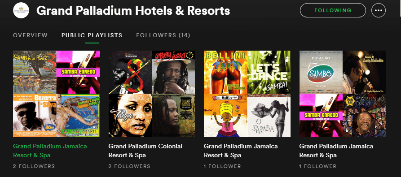Select the Public Playlists tab
401x177 pixels.
(92, 35)
